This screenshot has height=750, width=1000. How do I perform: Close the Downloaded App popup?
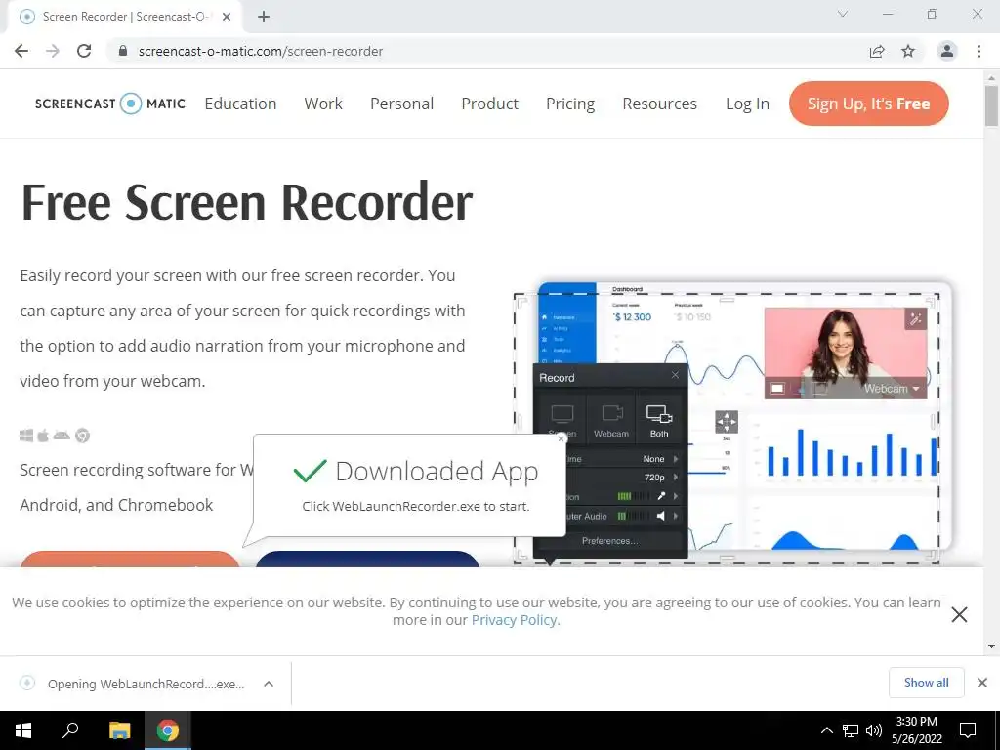[562, 438]
